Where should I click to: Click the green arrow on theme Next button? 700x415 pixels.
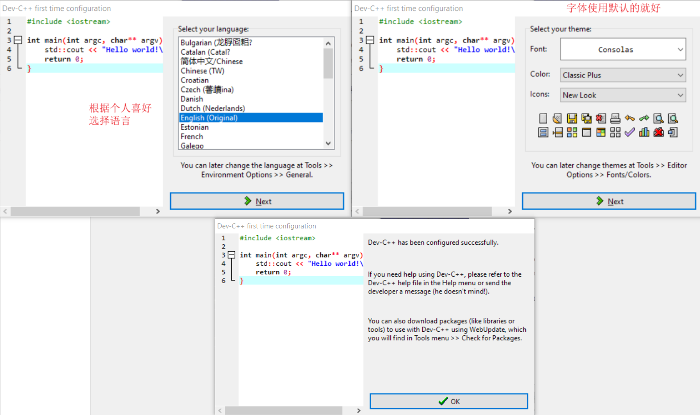600,201
